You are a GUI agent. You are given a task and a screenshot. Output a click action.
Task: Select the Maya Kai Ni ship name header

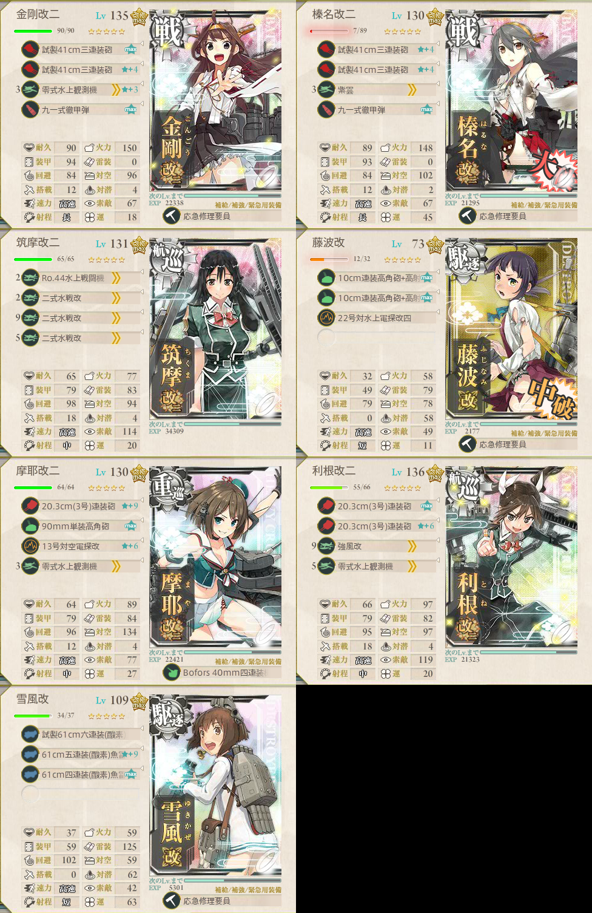pos(38,470)
